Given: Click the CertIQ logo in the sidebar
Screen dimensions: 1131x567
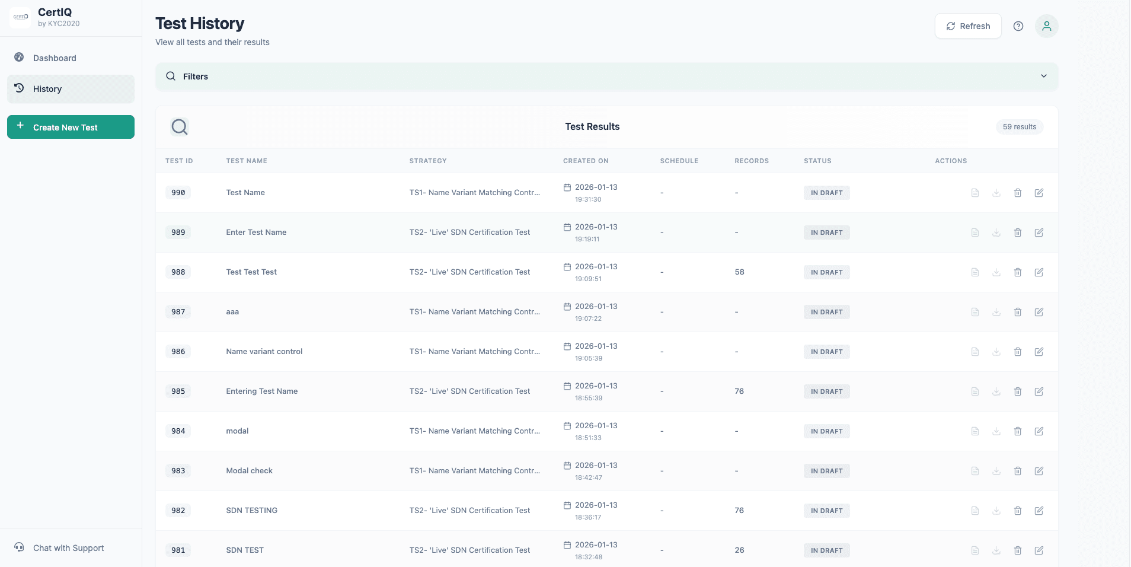Looking at the screenshot, I should pos(21,17).
